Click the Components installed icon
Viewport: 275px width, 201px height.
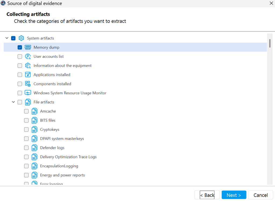click(28, 84)
